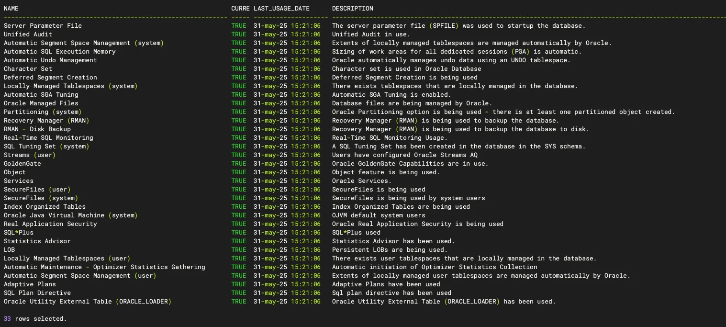
Task: Click the '33 rows selected.' text
Action: click(x=35, y=319)
